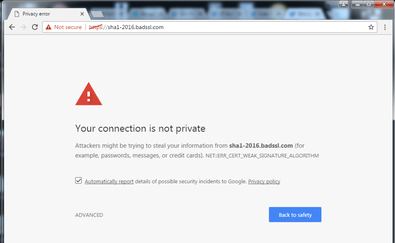The image size is (395, 243).
Task: Bookmark this page with the star icon
Action: click(371, 27)
